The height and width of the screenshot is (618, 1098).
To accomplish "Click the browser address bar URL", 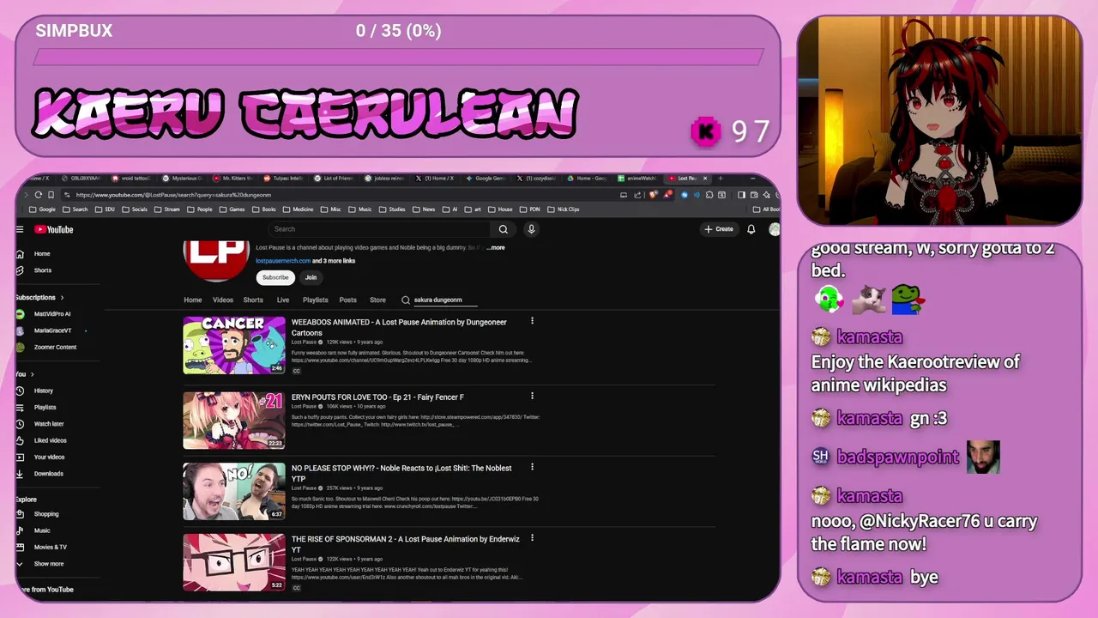I will click(173, 195).
